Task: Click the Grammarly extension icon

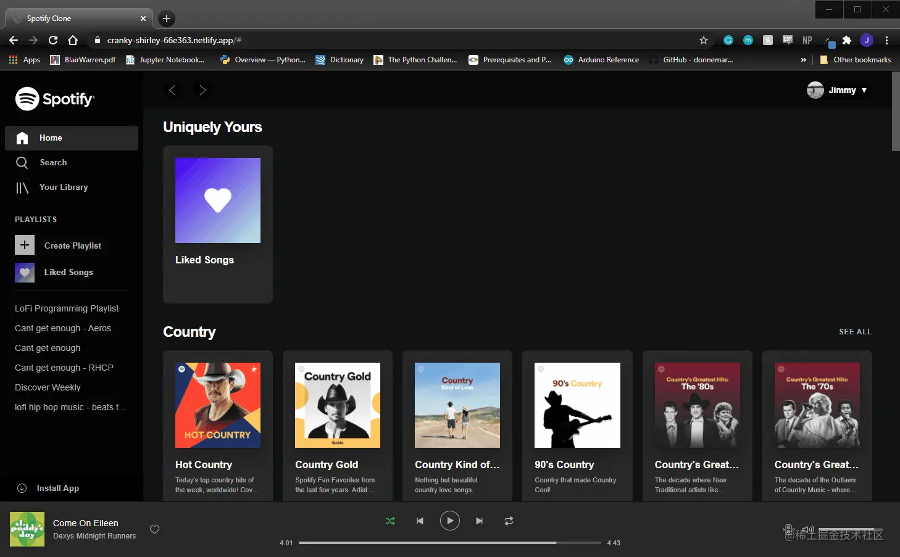Action: (x=728, y=40)
